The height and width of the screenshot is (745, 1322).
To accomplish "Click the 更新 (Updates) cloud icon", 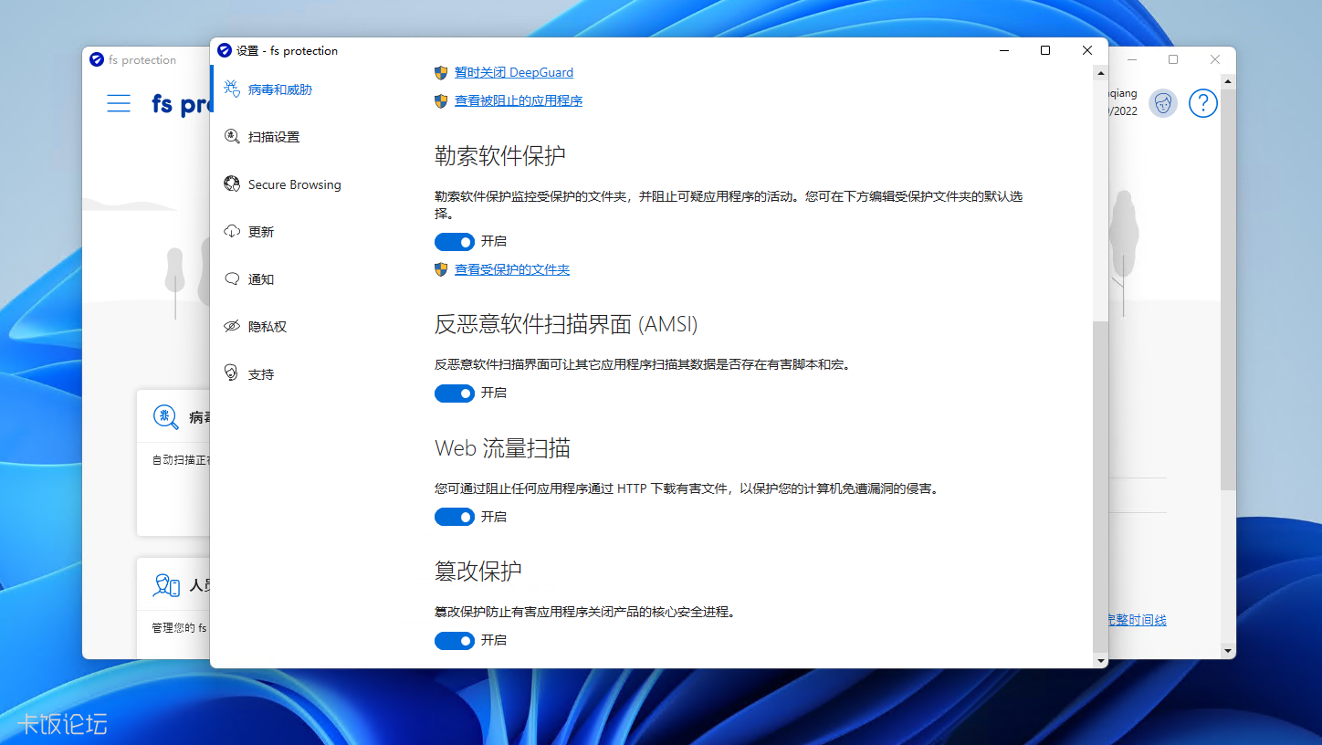I will [232, 231].
